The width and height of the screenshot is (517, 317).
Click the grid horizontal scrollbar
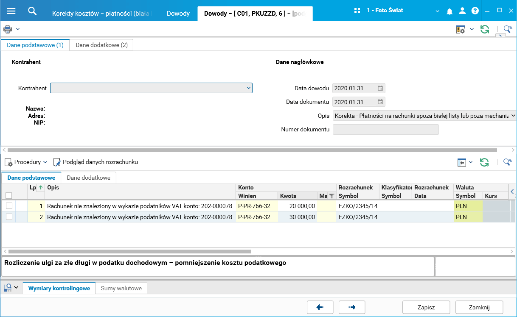tap(130, 252)
